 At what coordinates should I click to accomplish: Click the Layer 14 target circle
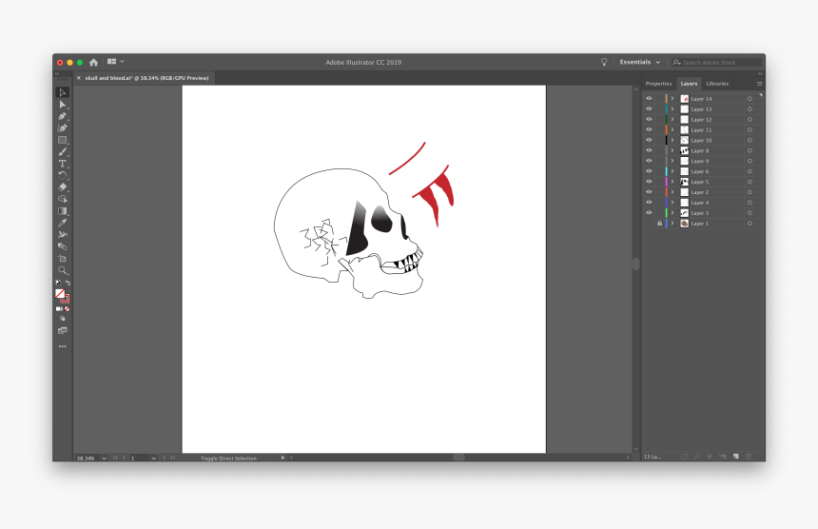point(750,99)
